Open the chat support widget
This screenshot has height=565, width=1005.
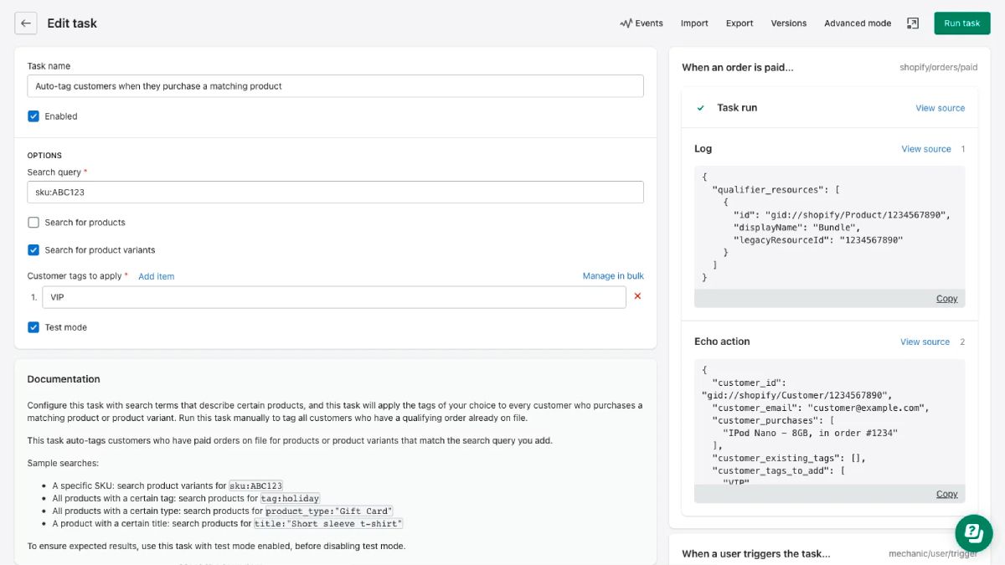[x=974, y=532]
